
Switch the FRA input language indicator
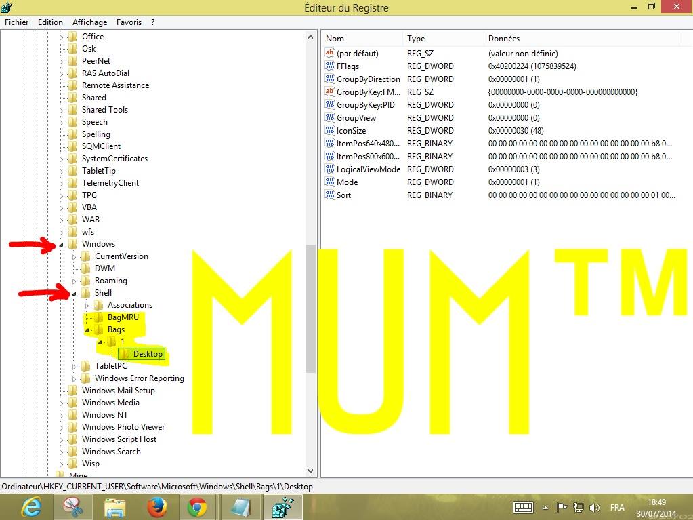pyautogui.click(x=617, y=507)
